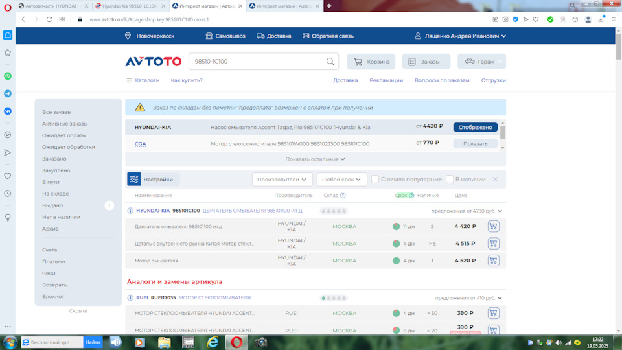This screenshot has height=350, width=622.
Task: Click the Windows Start button
Action: coord(10,342)
